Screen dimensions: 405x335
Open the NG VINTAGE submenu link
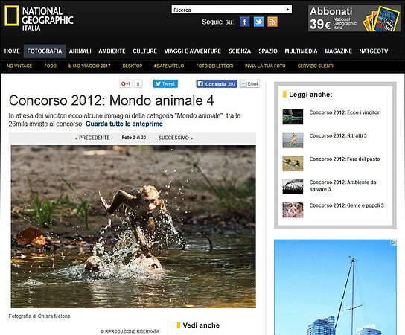19,66
